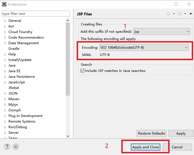Screen dimensions: 194x155
Task: Expand the Oomph node arrow
Action: (5, 110)
